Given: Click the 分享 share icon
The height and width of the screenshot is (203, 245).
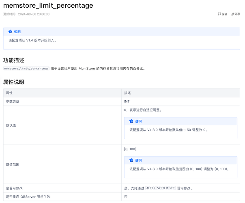Looking at the screenshot, I should coord(232,14).
